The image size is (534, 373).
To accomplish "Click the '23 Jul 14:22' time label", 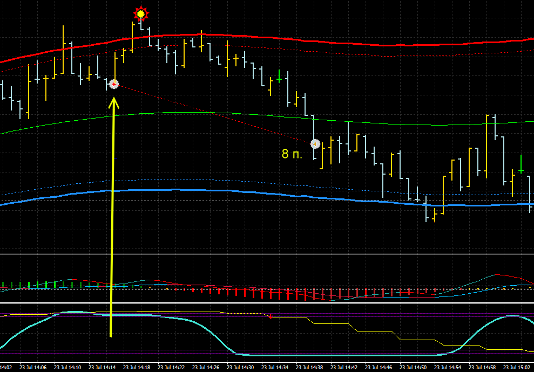I will click(x=171, y=367).
